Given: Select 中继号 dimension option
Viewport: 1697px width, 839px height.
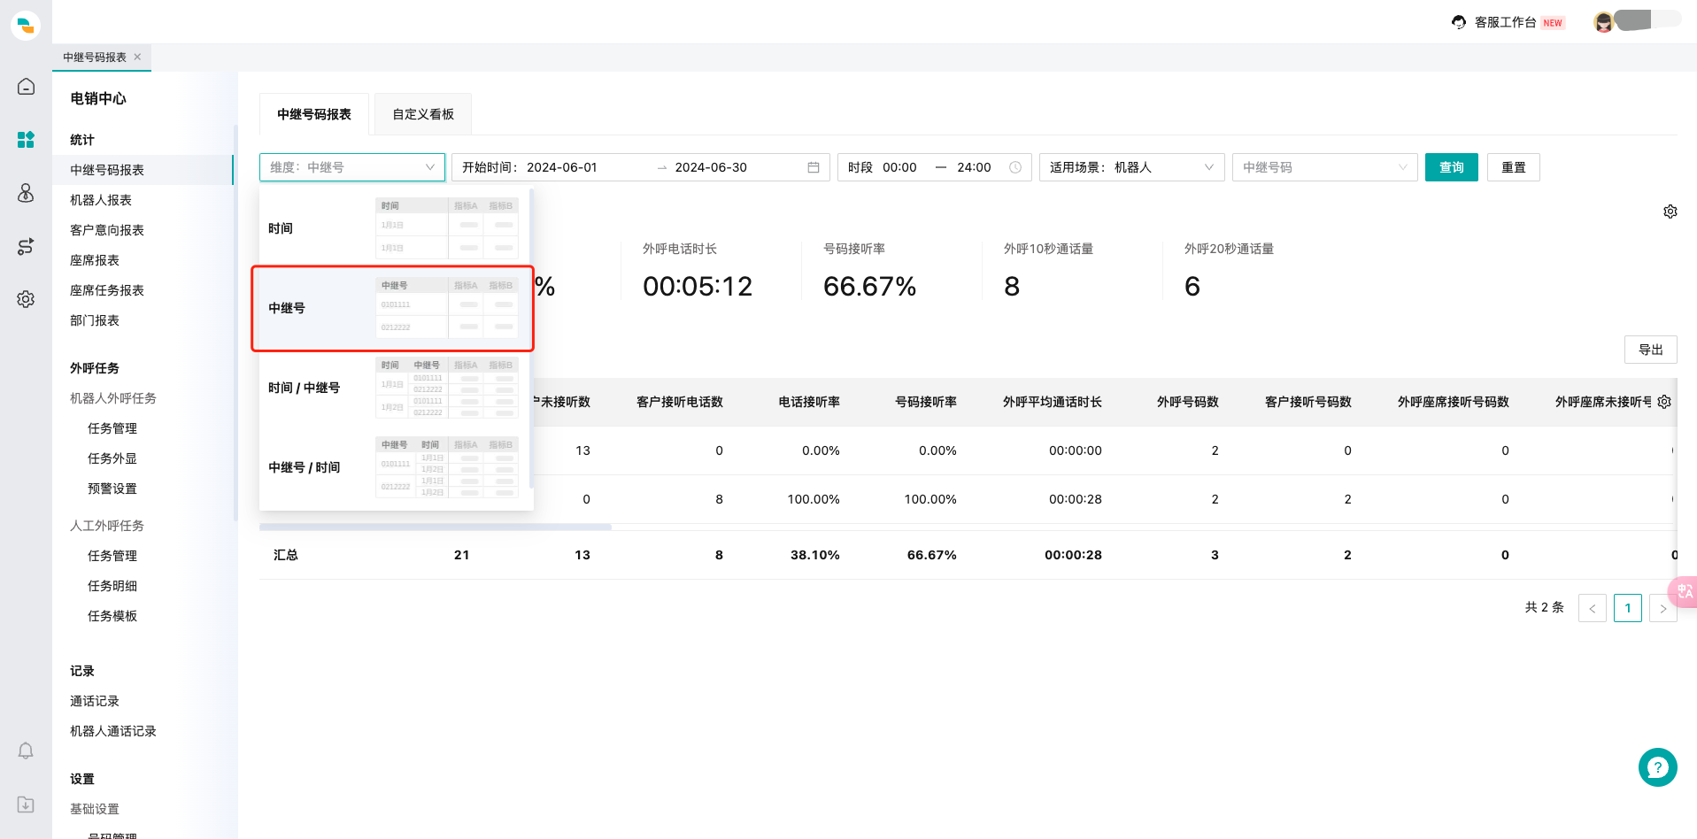Looking at the screenshot, I should pyautogui.click(x=394, y=308).
